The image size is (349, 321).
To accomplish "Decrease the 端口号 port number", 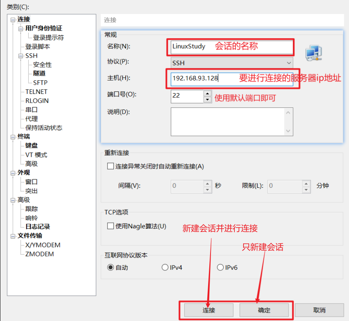I will (x=207, y=100).
